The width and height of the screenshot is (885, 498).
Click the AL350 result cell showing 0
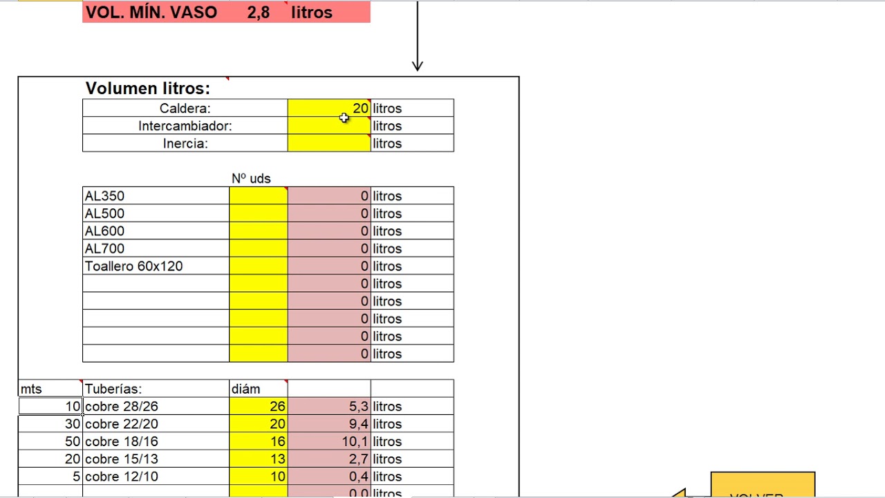tap(329, 196)
